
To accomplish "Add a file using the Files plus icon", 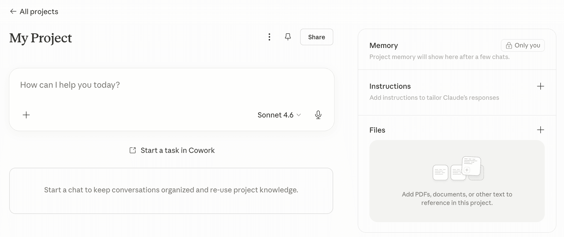I will 541,130.
